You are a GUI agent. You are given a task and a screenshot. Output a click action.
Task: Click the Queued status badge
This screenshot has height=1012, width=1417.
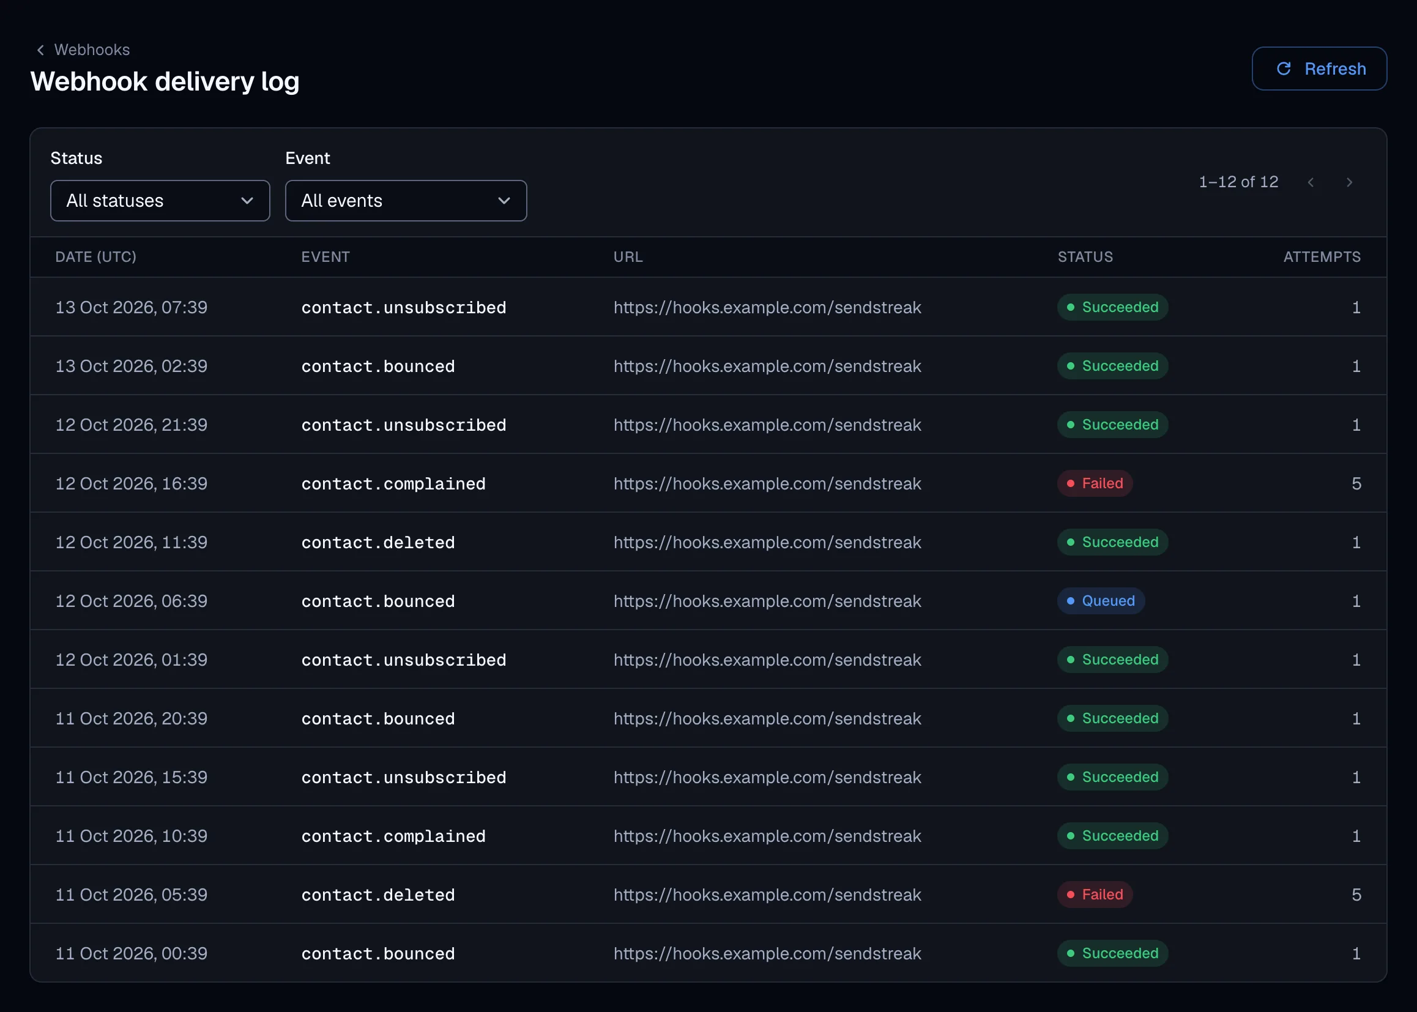(x=1101, y=601)
